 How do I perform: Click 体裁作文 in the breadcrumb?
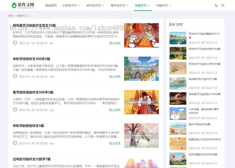click(22, 16)
